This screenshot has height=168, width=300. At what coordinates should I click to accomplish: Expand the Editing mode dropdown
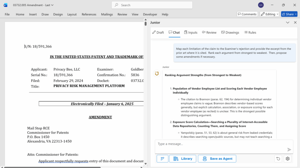(269, 14)
